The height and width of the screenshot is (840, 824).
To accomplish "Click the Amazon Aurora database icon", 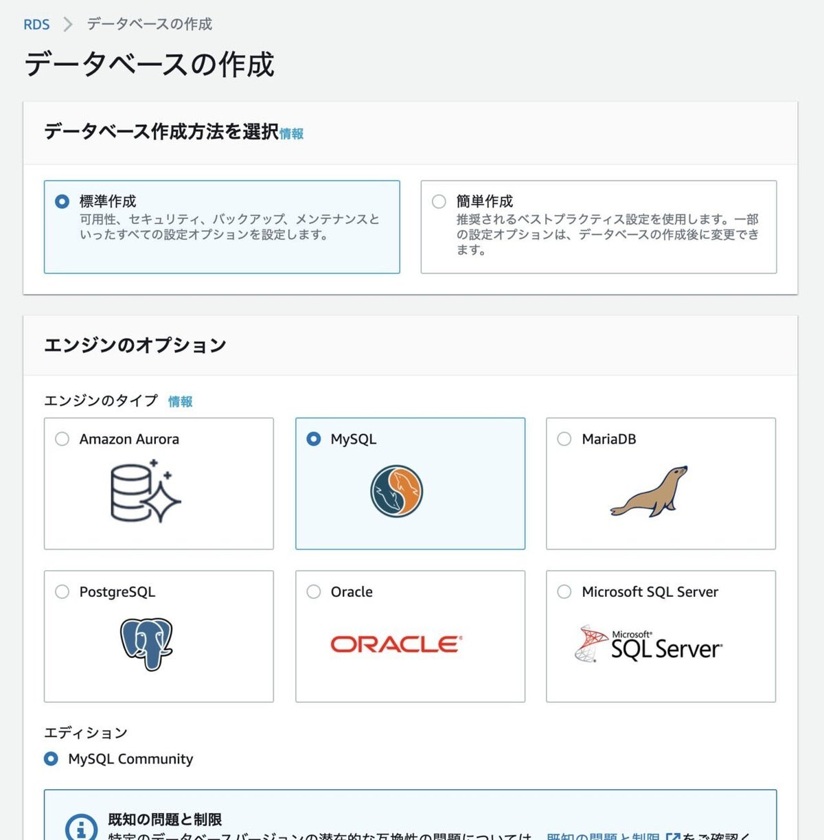I will pyautogui.click(x=146, y=492).
